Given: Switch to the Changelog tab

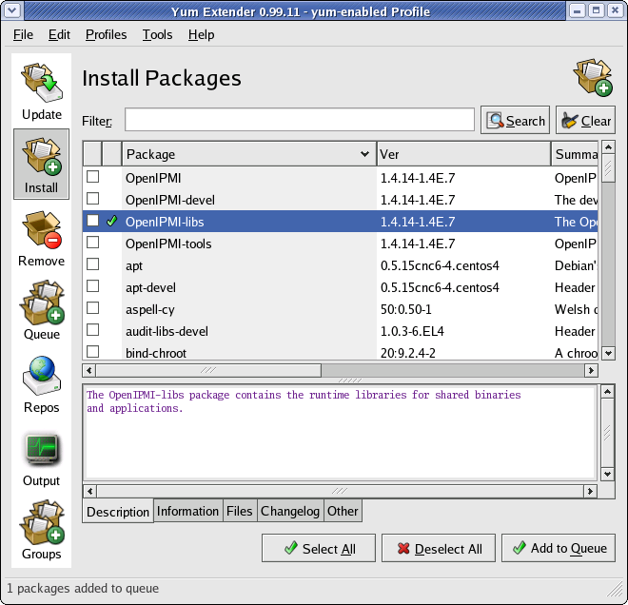Looking at the screenshot, I should pos(290,511).
